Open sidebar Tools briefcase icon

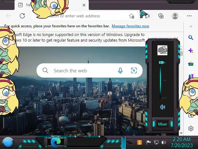coord(191,64)
